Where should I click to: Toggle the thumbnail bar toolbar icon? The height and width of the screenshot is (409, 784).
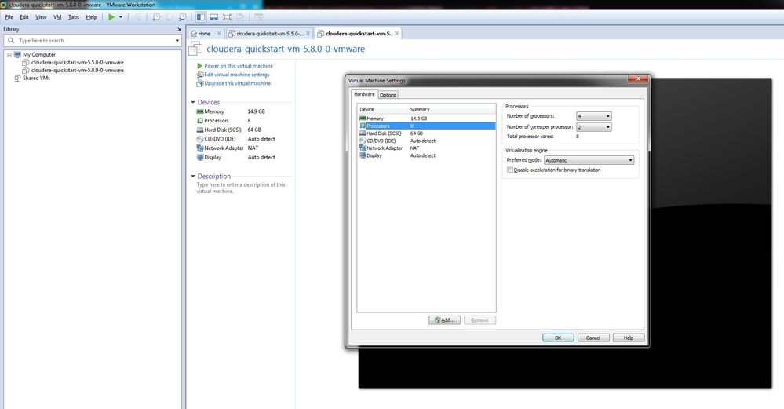point(214,17)
